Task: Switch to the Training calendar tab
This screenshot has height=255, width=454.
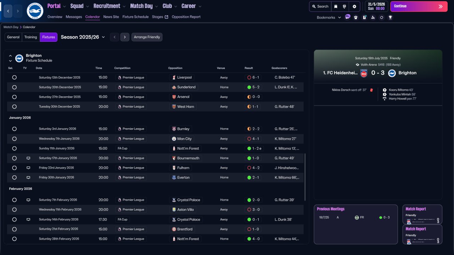Action: pos(31,37)
